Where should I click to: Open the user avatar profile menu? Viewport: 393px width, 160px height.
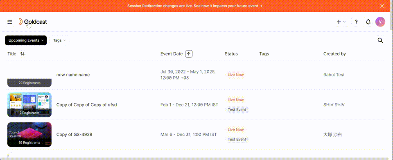click(380, 22)
